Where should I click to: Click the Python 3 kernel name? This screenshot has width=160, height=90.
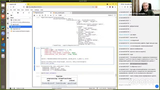110,15
